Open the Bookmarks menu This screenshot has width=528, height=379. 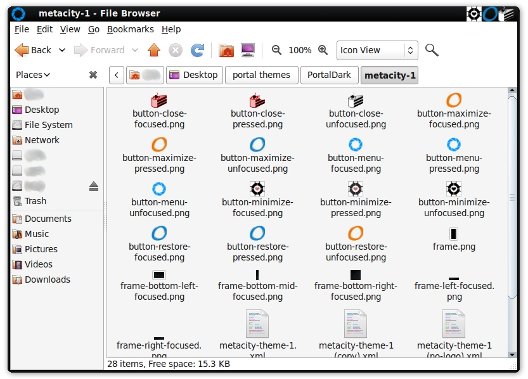(x=131, y=29)
